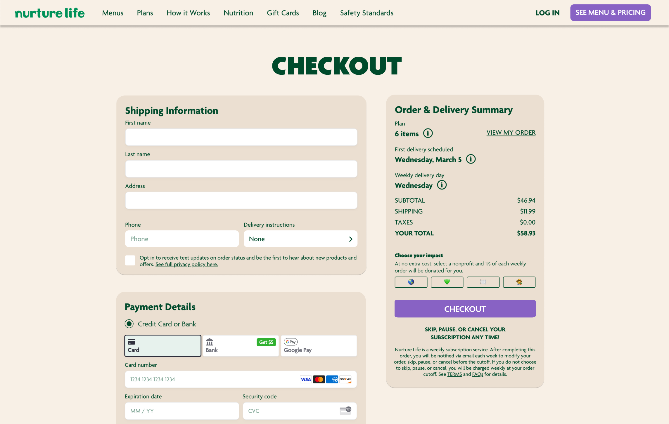Click the purple CHECKOUT button
This screenshot has width=669, height=424.
(465, 309)
